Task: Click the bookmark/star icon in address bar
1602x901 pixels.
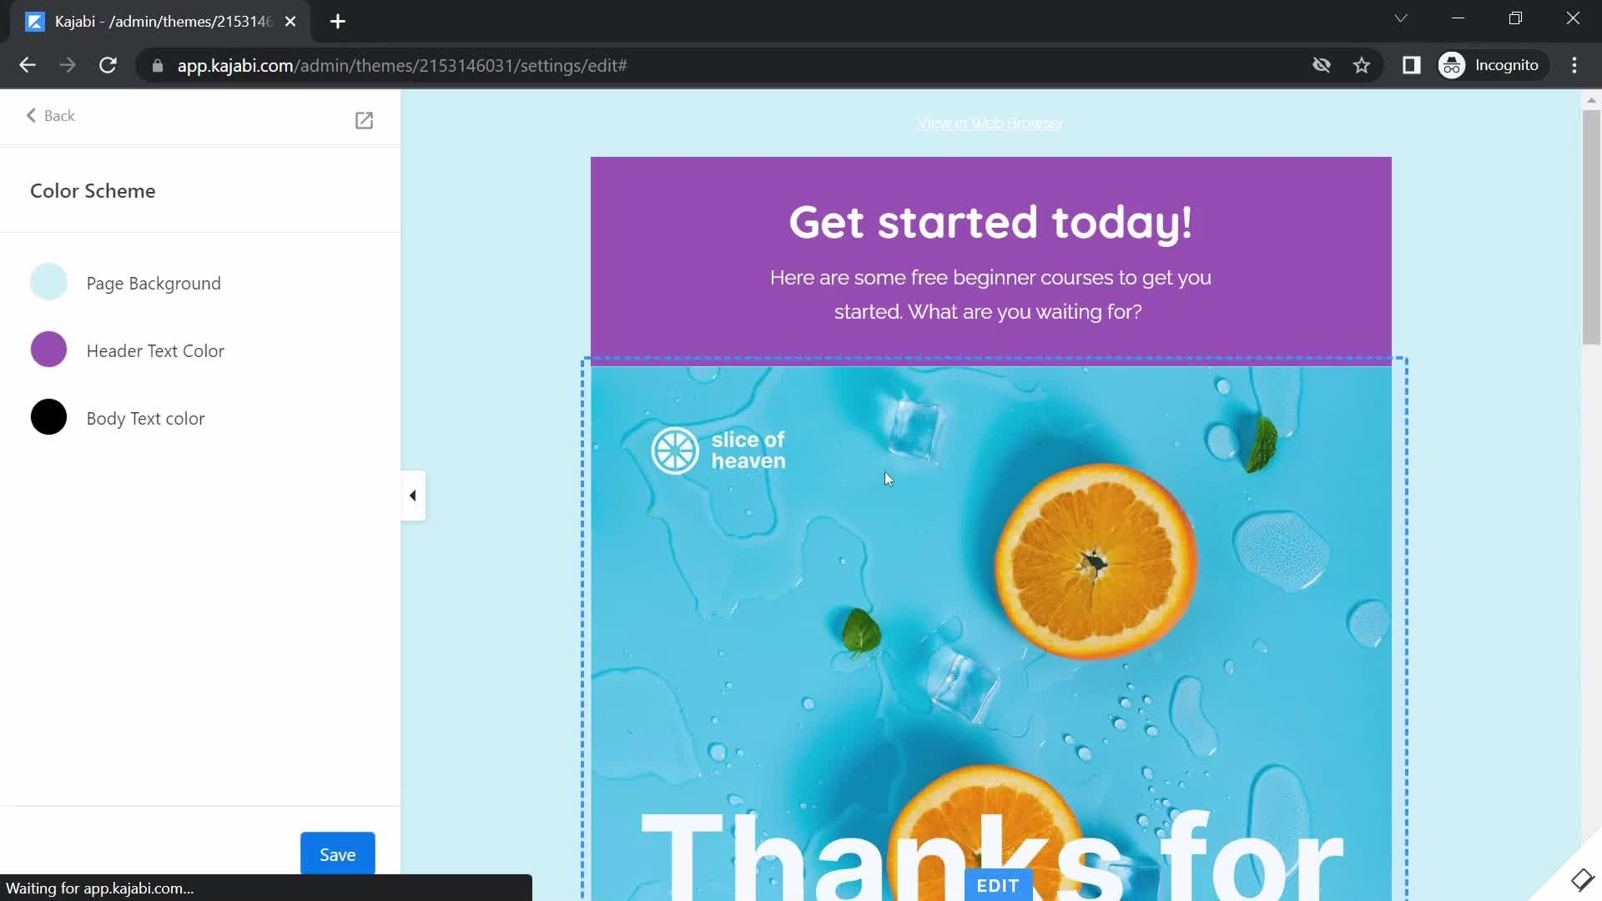Action: point(1363,63)
